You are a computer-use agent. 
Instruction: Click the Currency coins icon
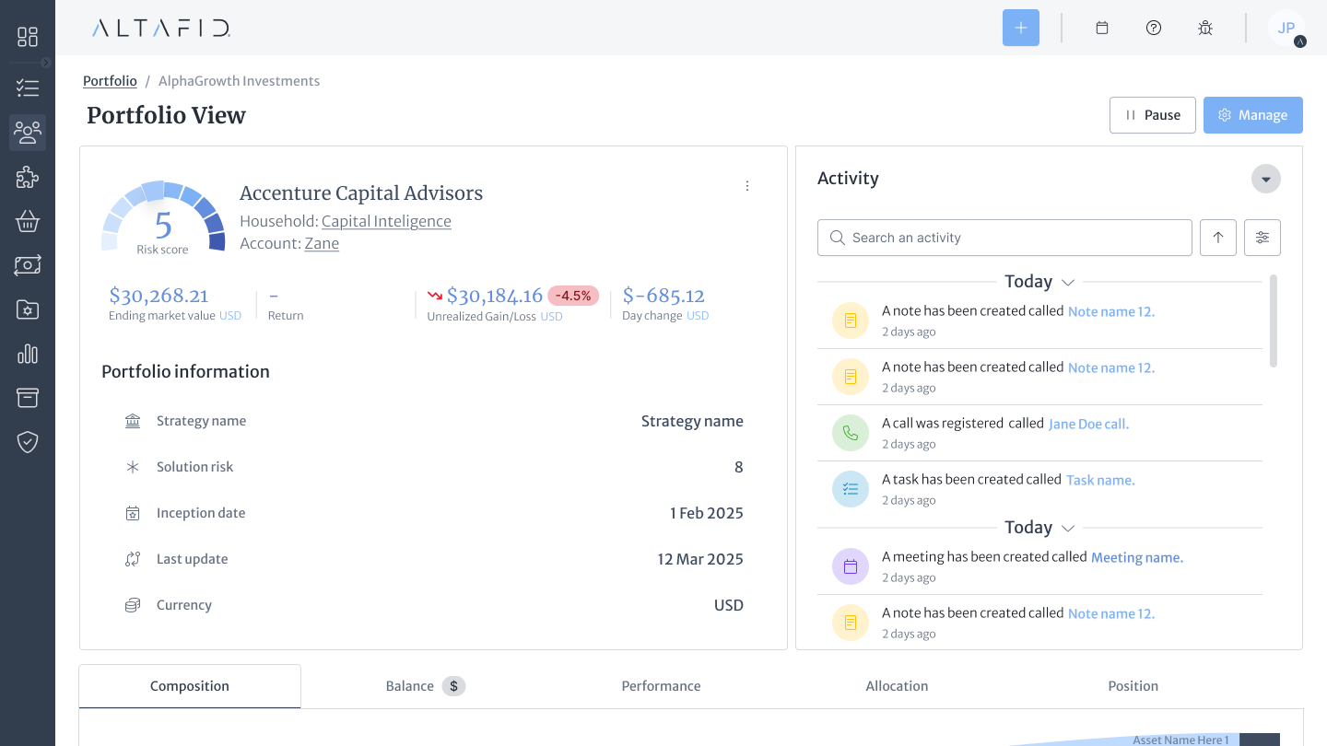[x=133, y=605]
